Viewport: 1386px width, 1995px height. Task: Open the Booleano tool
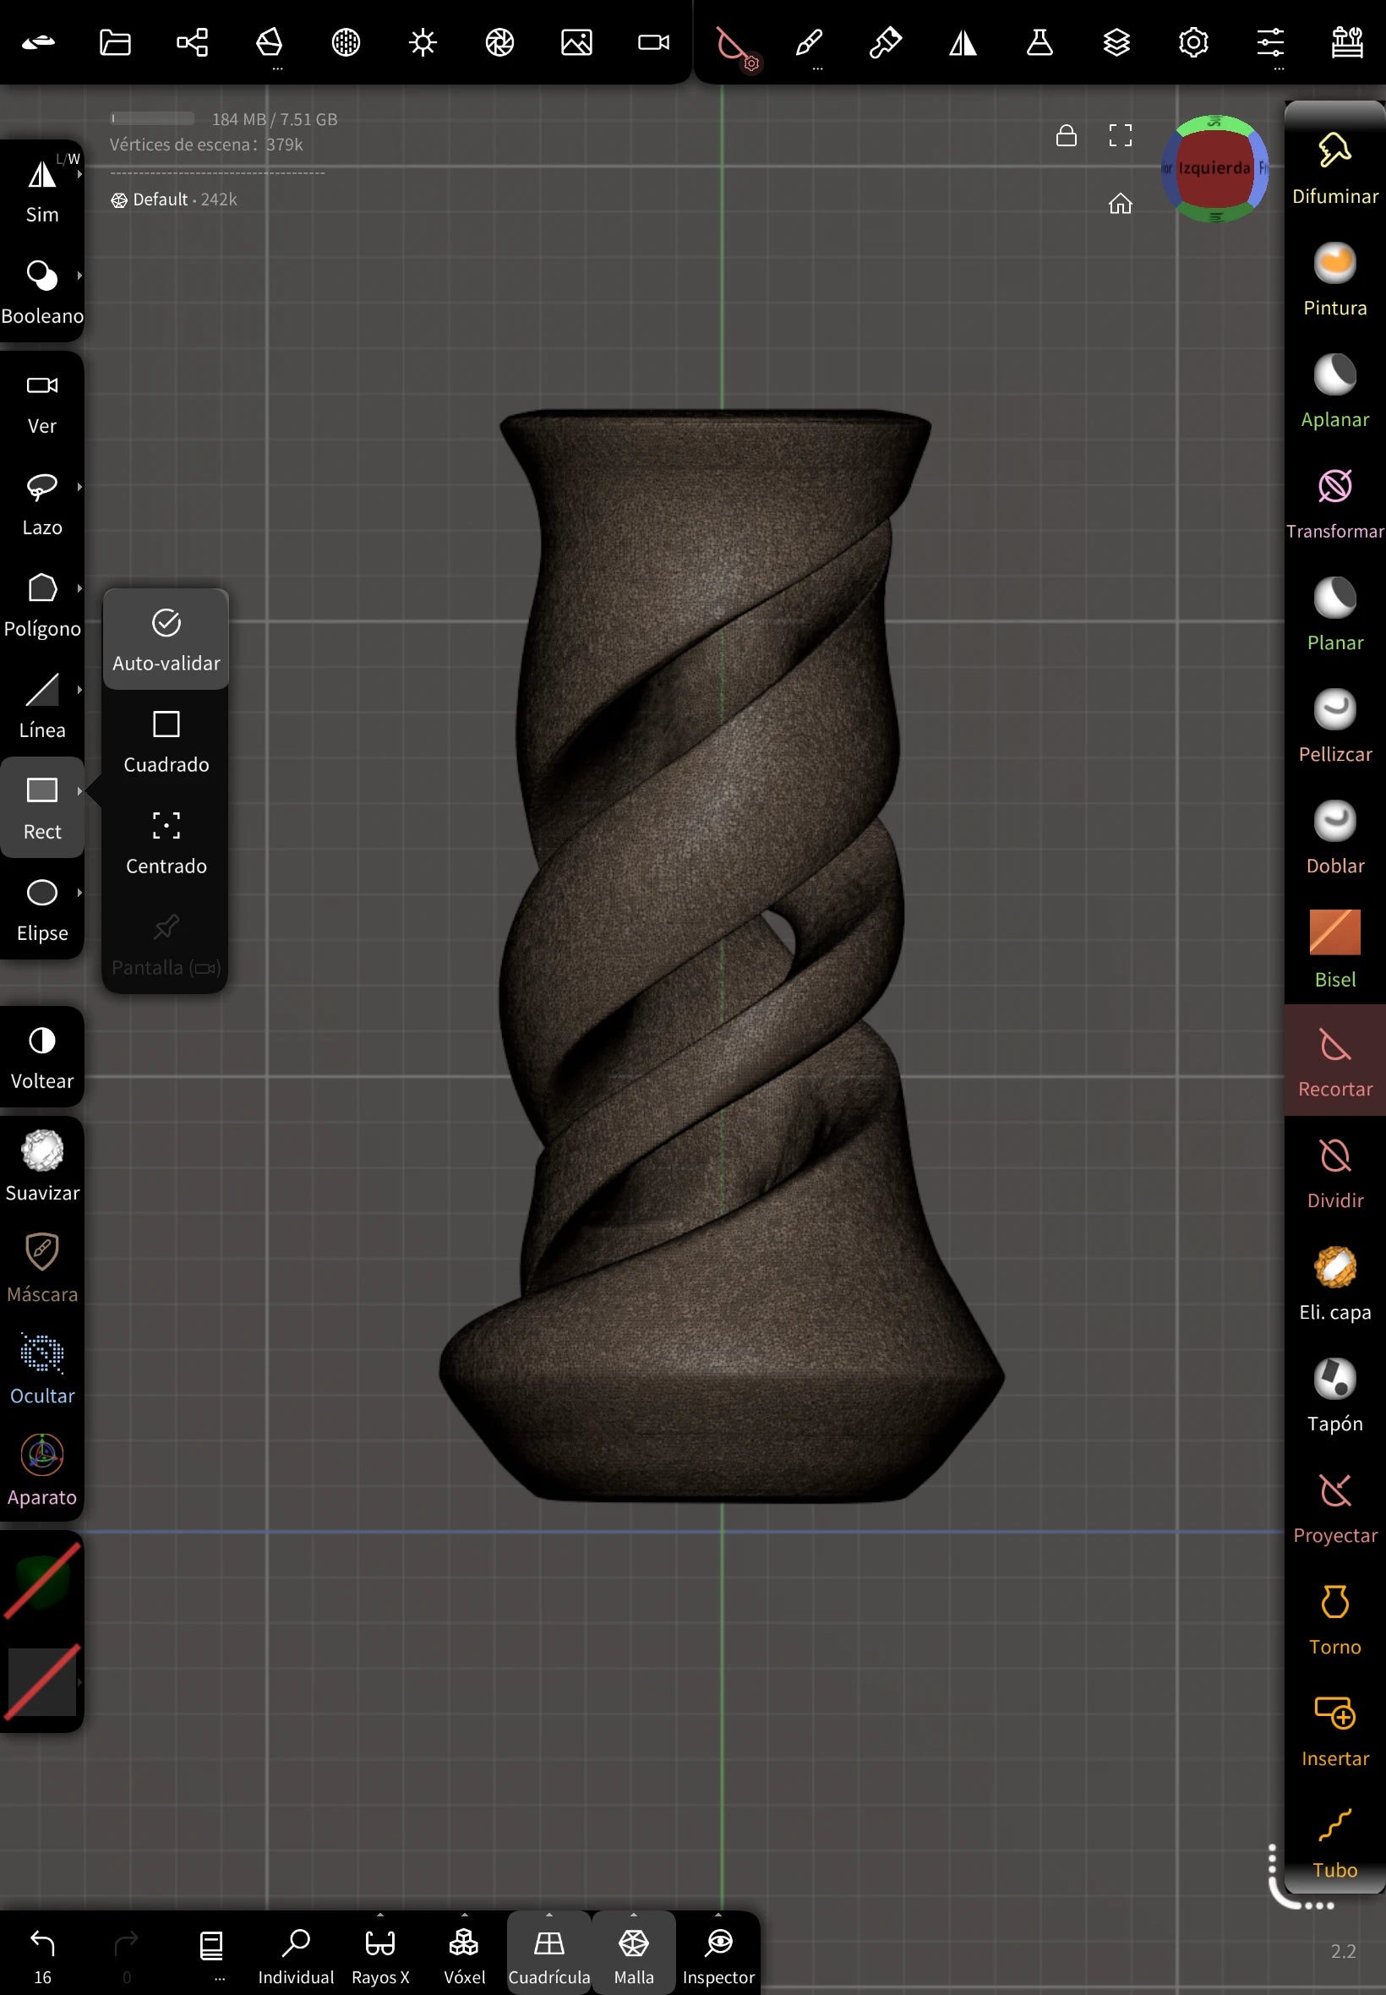(x=41, y=290)
